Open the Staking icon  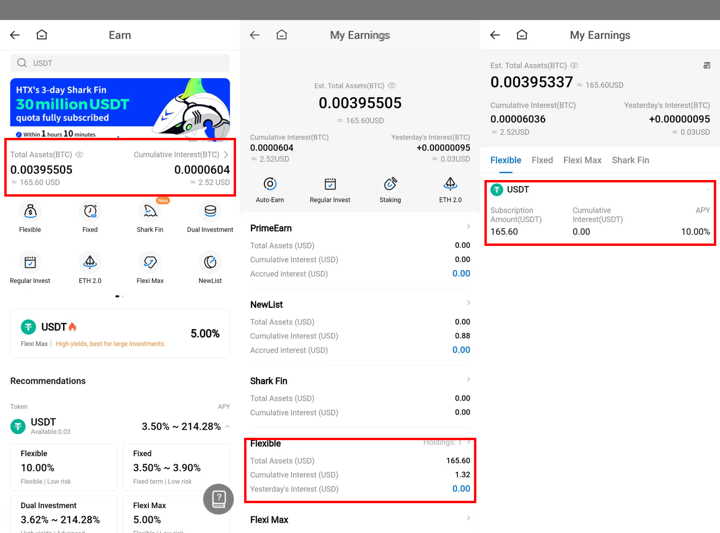tap(390, 184)
